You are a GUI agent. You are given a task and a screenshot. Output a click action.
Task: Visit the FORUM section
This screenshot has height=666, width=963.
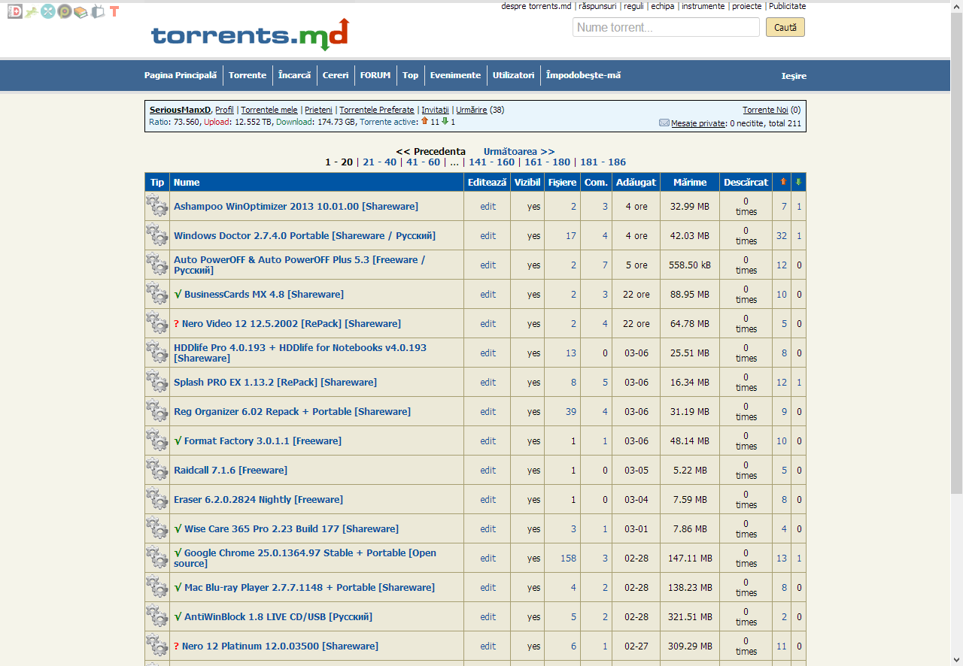pyautogui.click(x=375, y=75)
